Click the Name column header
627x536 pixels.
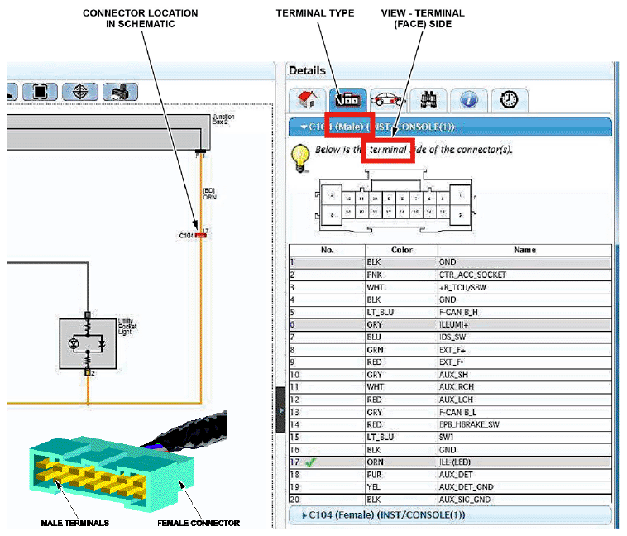click(x=524, y=250)
